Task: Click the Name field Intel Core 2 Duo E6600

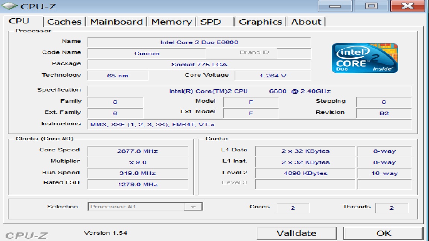Action: pyautogui.click(x=199, y=42)
